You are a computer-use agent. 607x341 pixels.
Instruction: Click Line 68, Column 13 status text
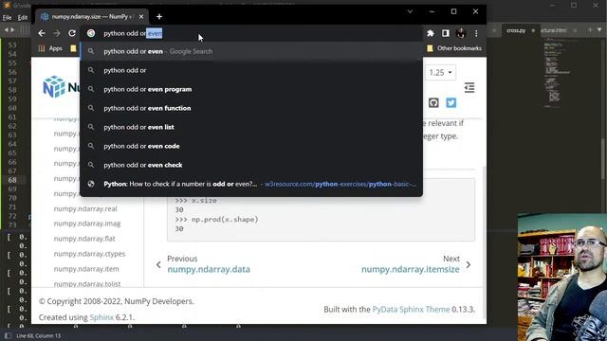click(38, 336)
